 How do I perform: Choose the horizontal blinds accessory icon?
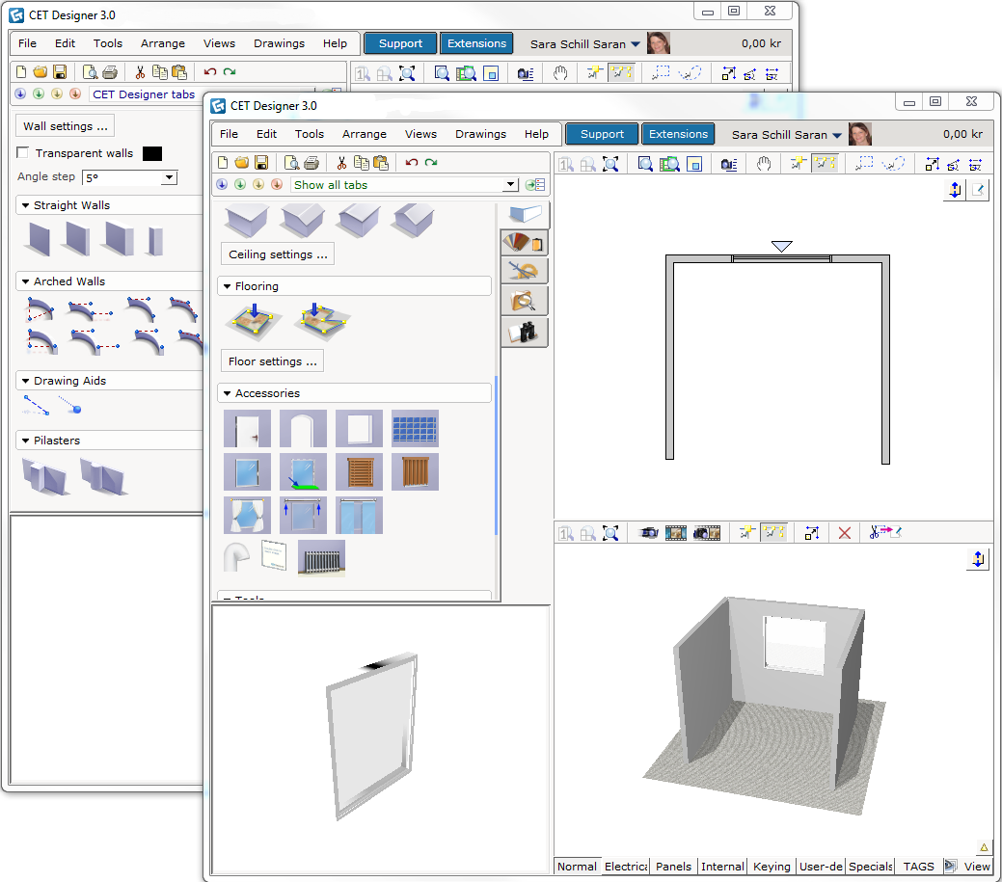[359, 472]
